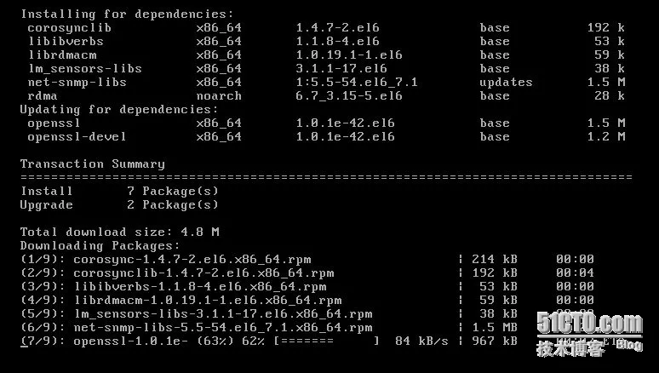
Task: Select net-snmp-libs in dependency list
Action: [77, 82]
